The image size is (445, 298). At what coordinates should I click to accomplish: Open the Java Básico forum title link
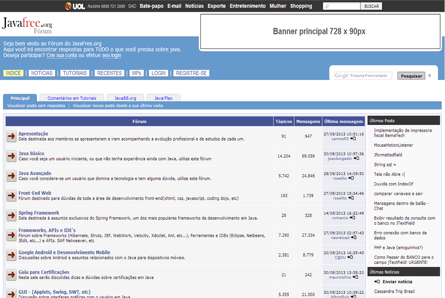coord(31,153)
